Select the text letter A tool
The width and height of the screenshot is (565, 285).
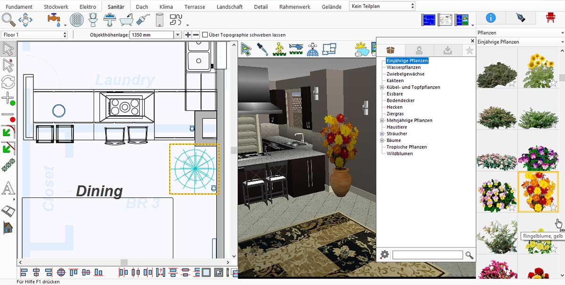(8, 188)
